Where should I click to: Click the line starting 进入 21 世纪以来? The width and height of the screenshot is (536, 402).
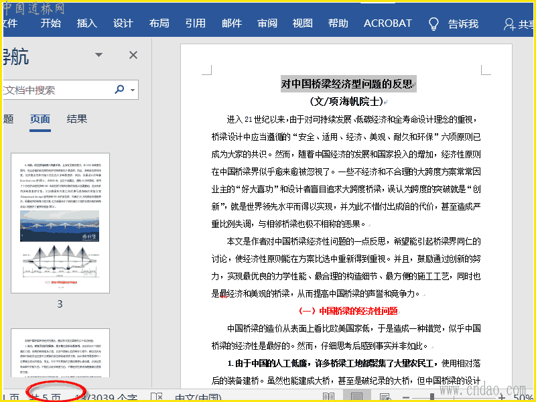(x=351, y=120)
